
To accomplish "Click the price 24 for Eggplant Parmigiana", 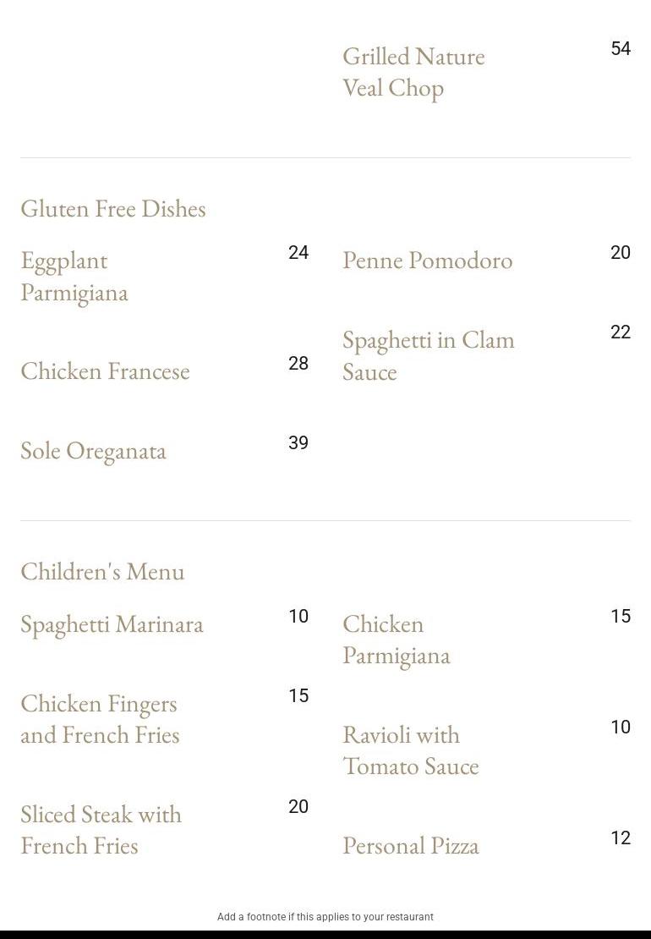I will [298, 252].
